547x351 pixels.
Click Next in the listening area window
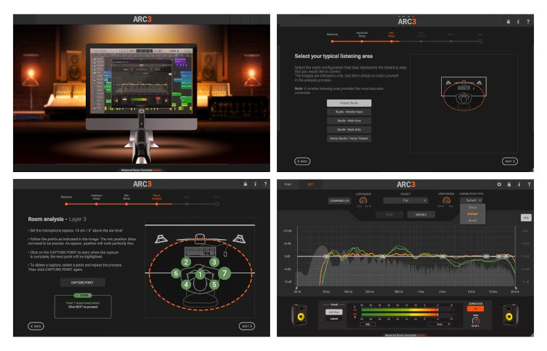(510, 161)
